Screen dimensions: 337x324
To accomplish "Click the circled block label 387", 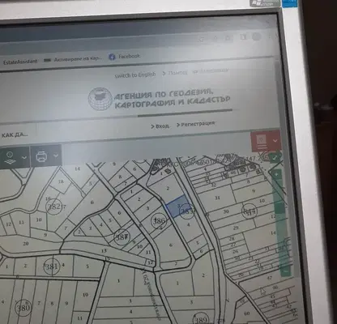I will coord(122,237).
